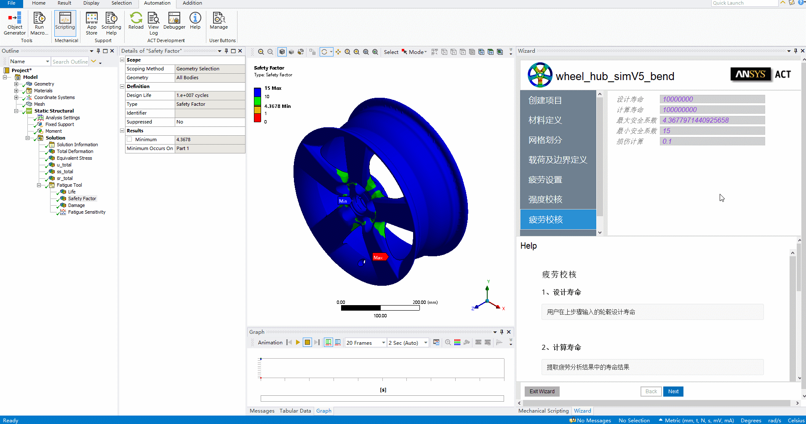Switch to the Display ribbon tab
The image size is (806, 424).
pyautogui.click(x=91, y=3)
